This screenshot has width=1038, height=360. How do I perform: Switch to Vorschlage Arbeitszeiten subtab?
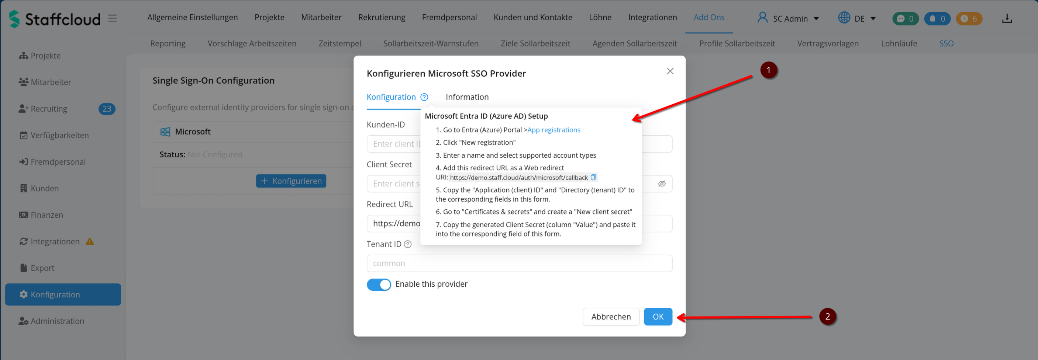[252, 43]
